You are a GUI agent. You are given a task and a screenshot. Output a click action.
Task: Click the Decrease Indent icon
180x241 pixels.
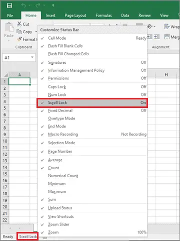[x=149, y=37]
